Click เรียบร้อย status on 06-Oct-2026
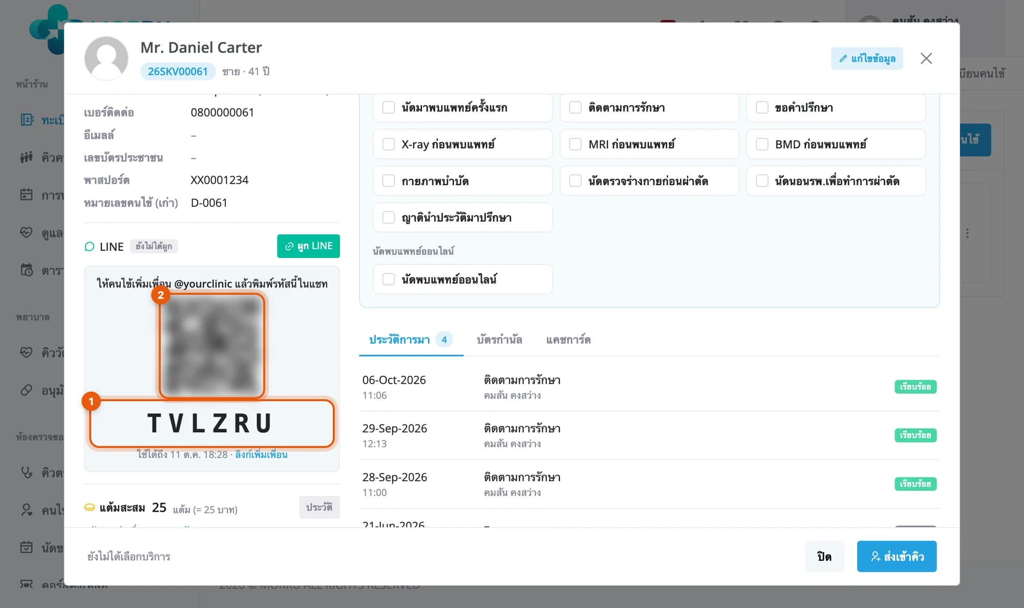 (x=915, y=387)
